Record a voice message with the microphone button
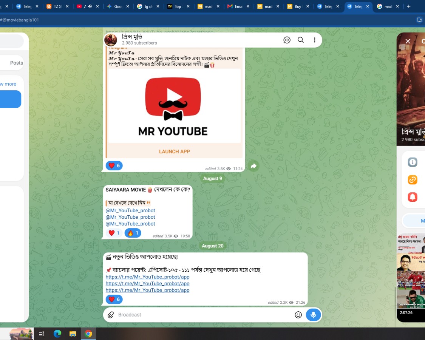The height and width of the screenshot is (340, 425). click(x=313, y=315)
